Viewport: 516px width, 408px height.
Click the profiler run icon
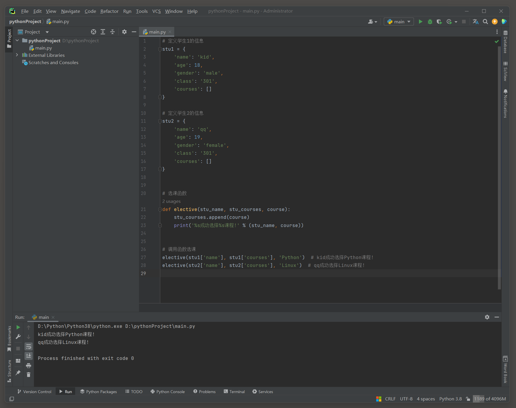coord(449,22)
